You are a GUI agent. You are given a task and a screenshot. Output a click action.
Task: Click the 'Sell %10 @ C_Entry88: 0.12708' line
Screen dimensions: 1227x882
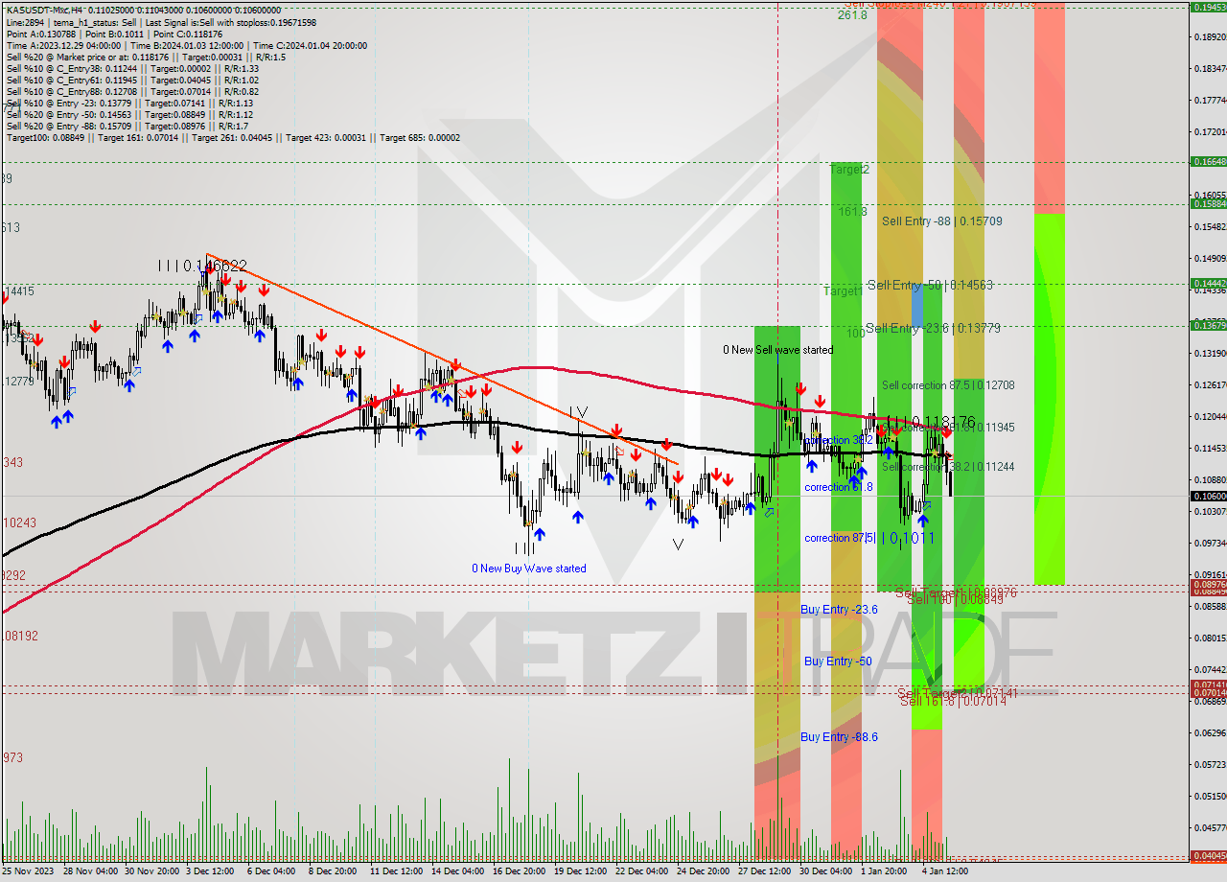pyautogui.click(x=132, y=91)
